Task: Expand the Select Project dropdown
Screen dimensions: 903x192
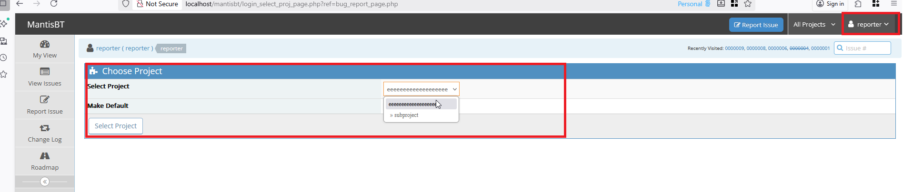Action: [x=421, y=89]
